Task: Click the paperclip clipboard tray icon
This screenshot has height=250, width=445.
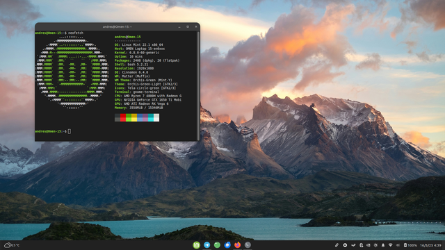Action: pos(337,245)
